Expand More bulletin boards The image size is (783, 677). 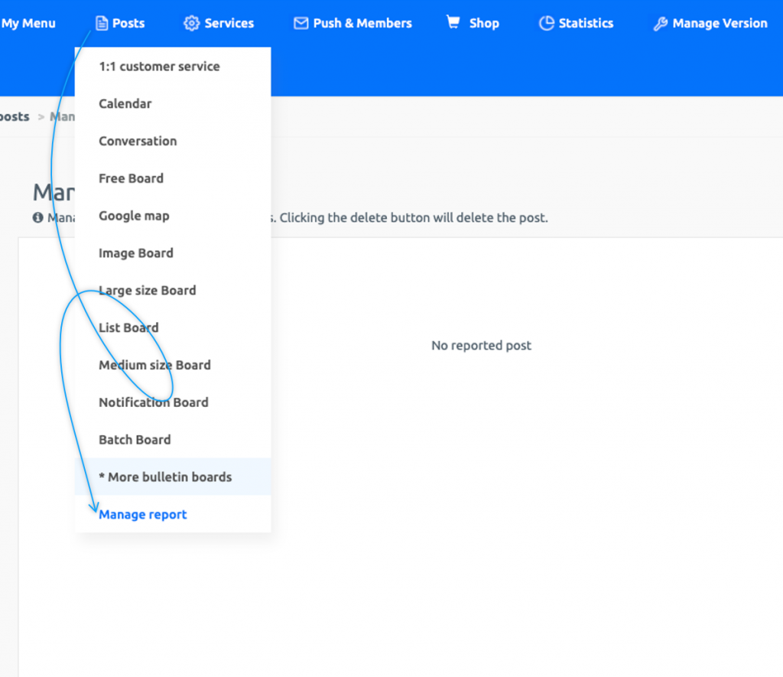pos(164,477)
